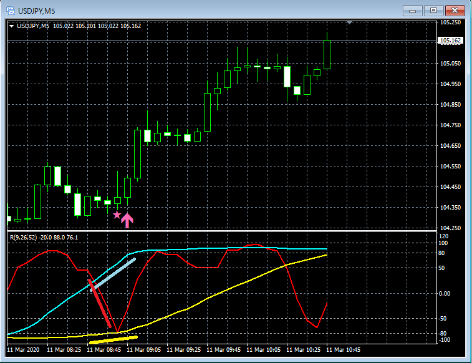Click the 104.450 price scale label
Viewport: 472px width, 363px height.
(x=450, y=187)
